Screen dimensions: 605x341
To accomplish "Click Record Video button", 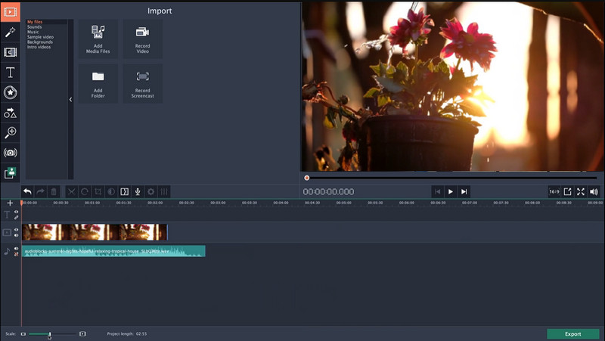I will [x=142, y=39].
